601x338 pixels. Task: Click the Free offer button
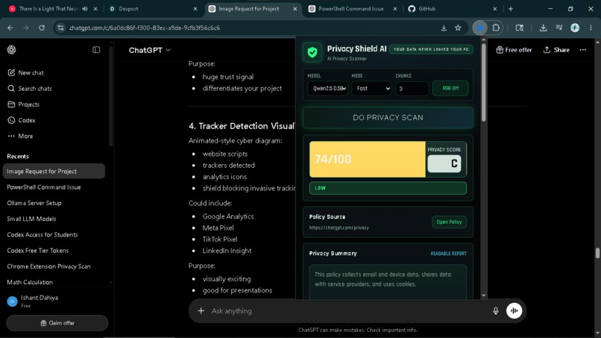(x=514, y=50)
